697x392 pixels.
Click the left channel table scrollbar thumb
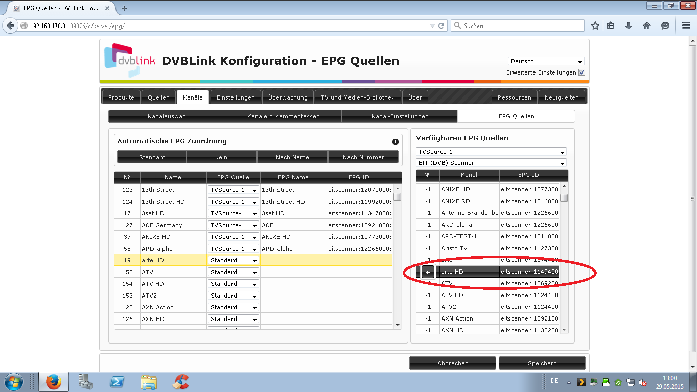pos(397,197)
